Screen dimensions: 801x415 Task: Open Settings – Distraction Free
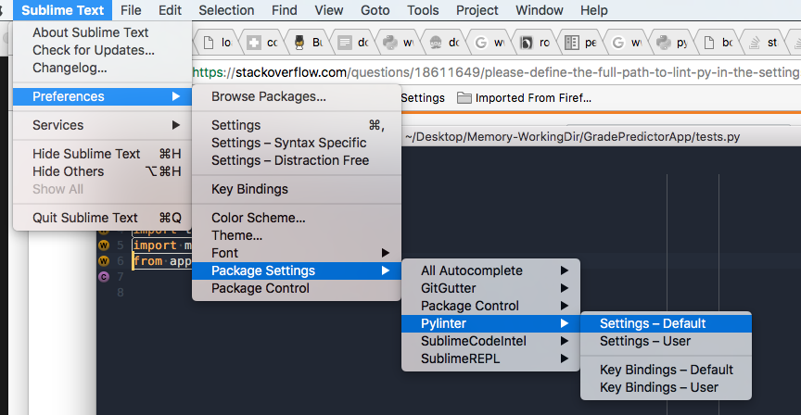(x=297, y=160)
